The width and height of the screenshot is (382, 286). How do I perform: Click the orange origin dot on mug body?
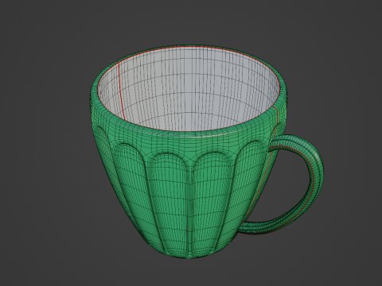[x=189, y=229]
